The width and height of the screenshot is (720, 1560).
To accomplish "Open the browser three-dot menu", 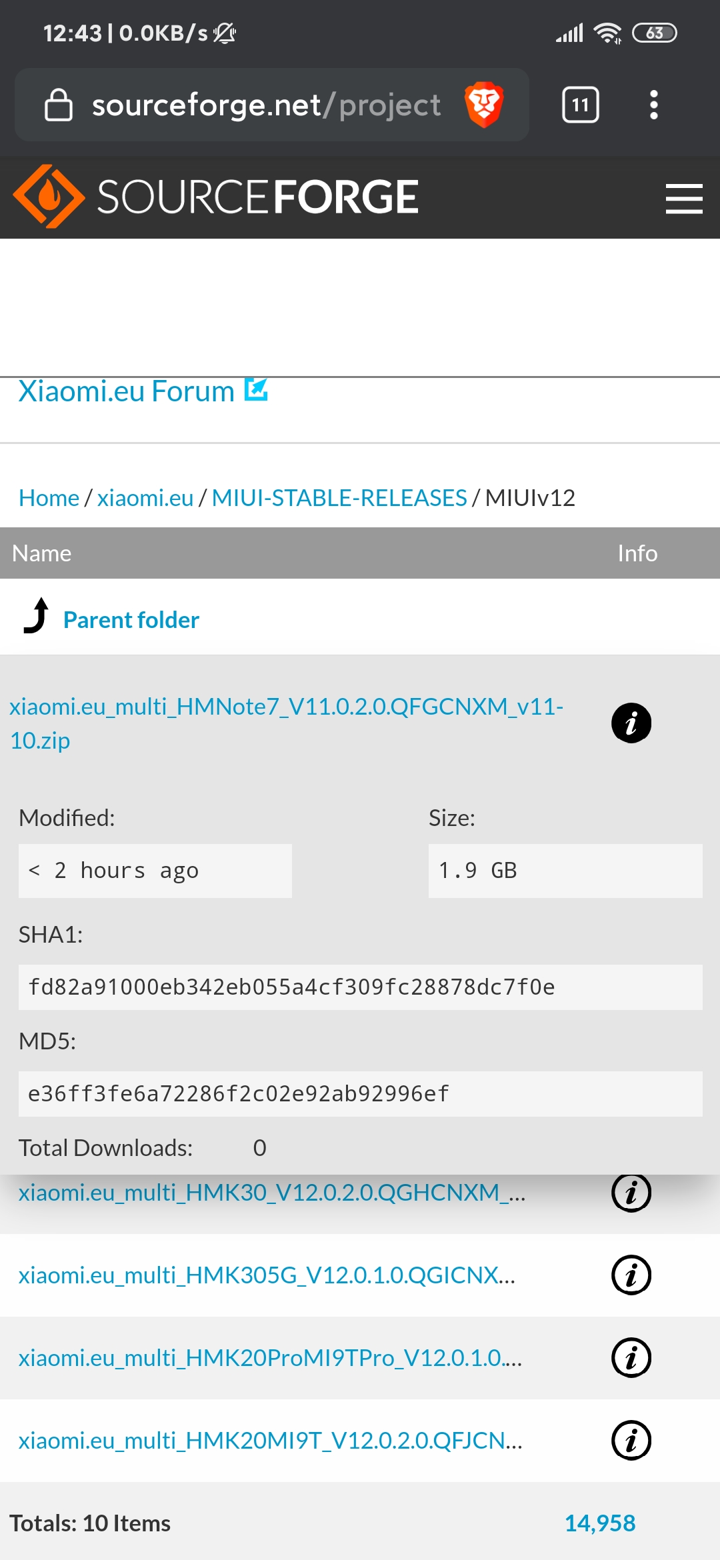I will click(x=653, y=105).
